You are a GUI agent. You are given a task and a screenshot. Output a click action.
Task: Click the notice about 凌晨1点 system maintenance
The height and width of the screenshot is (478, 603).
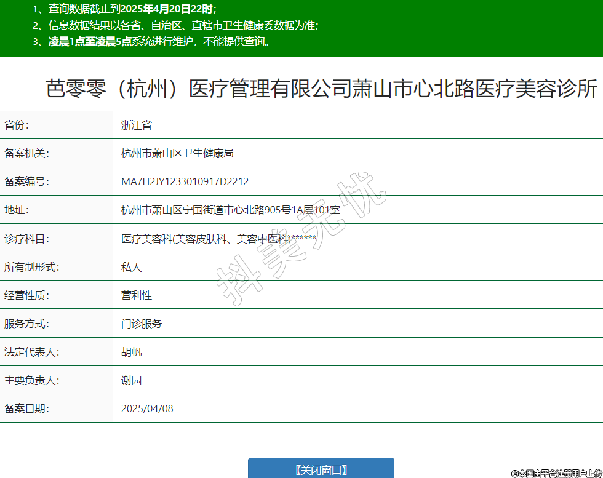coord(151,42)
